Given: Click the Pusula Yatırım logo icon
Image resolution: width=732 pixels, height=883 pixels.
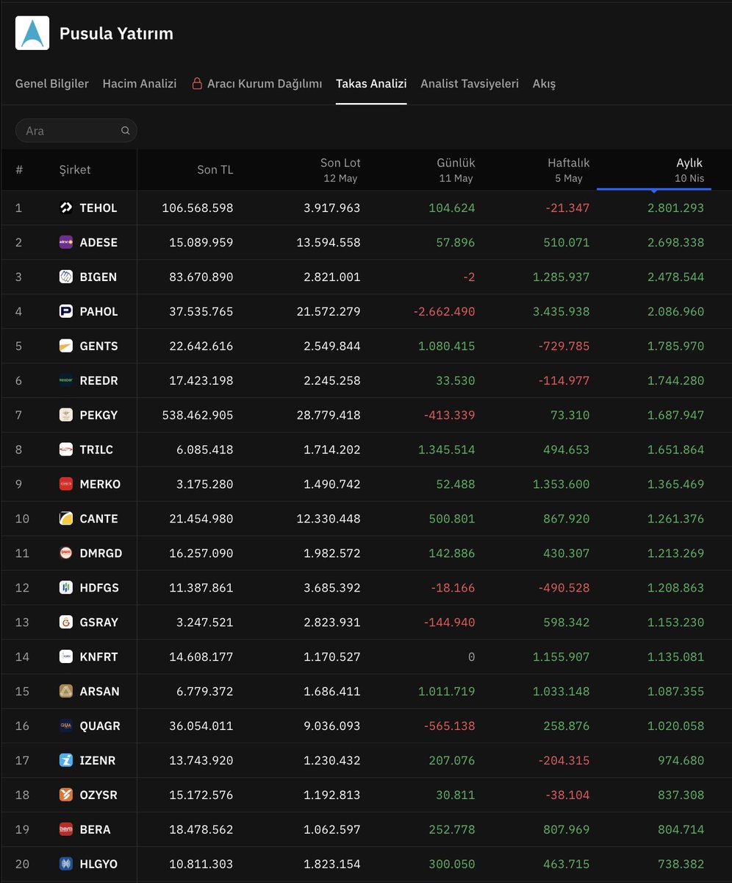Looking at the screenshot, I should tap(32, 33).
